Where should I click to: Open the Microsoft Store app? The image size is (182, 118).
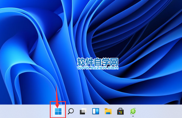pyautogui.click(x=120, y=111)
